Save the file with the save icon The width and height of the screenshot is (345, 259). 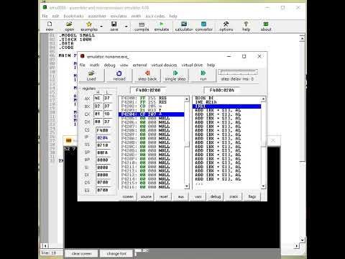click(114, 26)
